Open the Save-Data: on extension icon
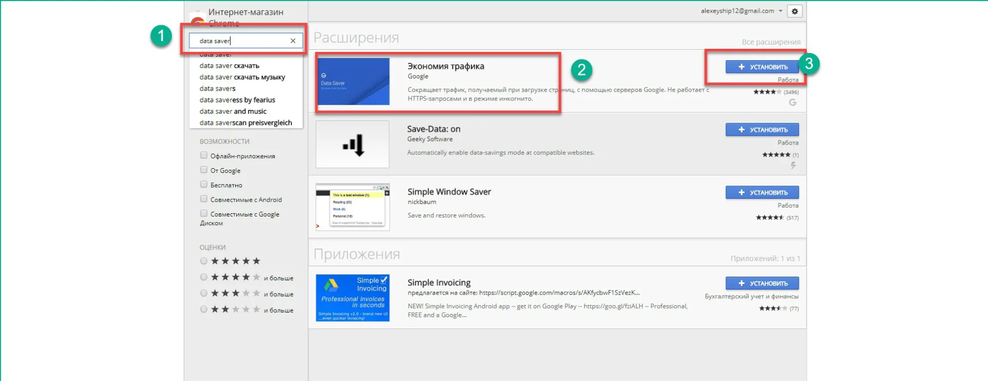The height and width of the screenshot is (381, 988). (x=352, y=144)
